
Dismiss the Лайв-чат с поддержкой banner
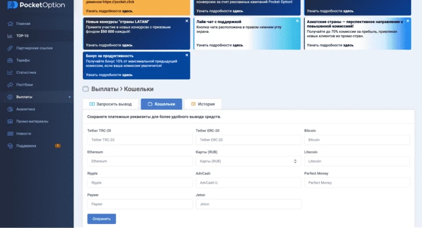point(297,21)
